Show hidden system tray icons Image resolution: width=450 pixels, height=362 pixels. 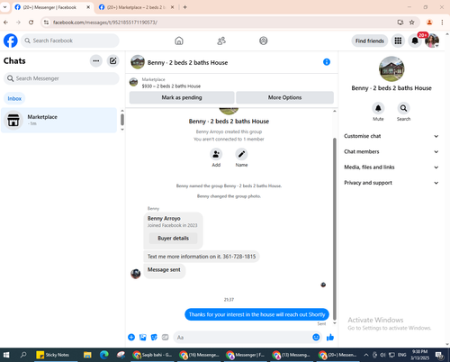(x=366, y=355)
